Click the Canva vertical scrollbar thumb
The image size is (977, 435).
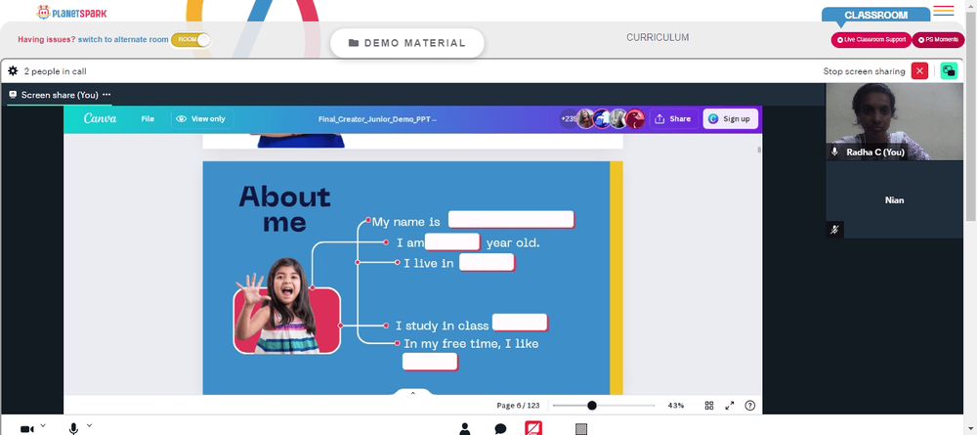pyautogui.click(x=759, y=150)
